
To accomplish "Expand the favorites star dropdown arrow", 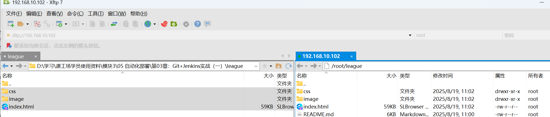I will [271, 66].
